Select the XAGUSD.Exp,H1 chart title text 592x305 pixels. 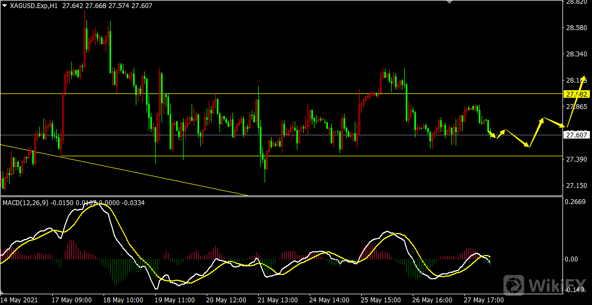click(34, 5)
